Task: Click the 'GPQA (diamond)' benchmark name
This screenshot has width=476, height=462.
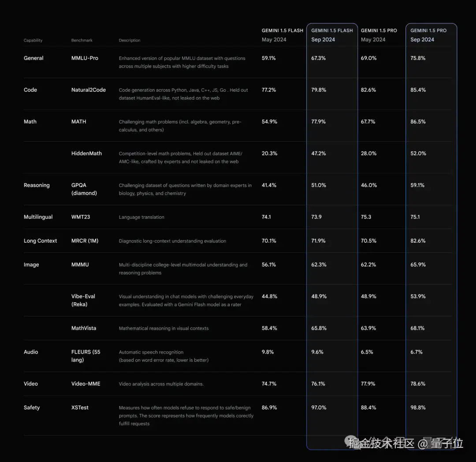Action: click(84, 189)
